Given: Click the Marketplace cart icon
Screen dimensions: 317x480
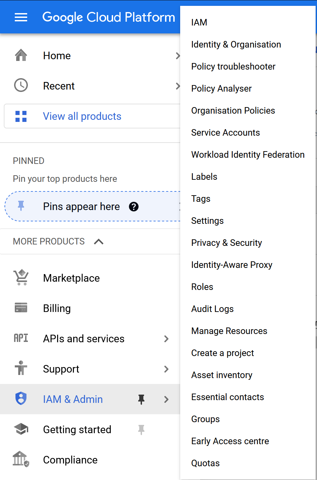Looking at the screenshot, I should point(21,278).
